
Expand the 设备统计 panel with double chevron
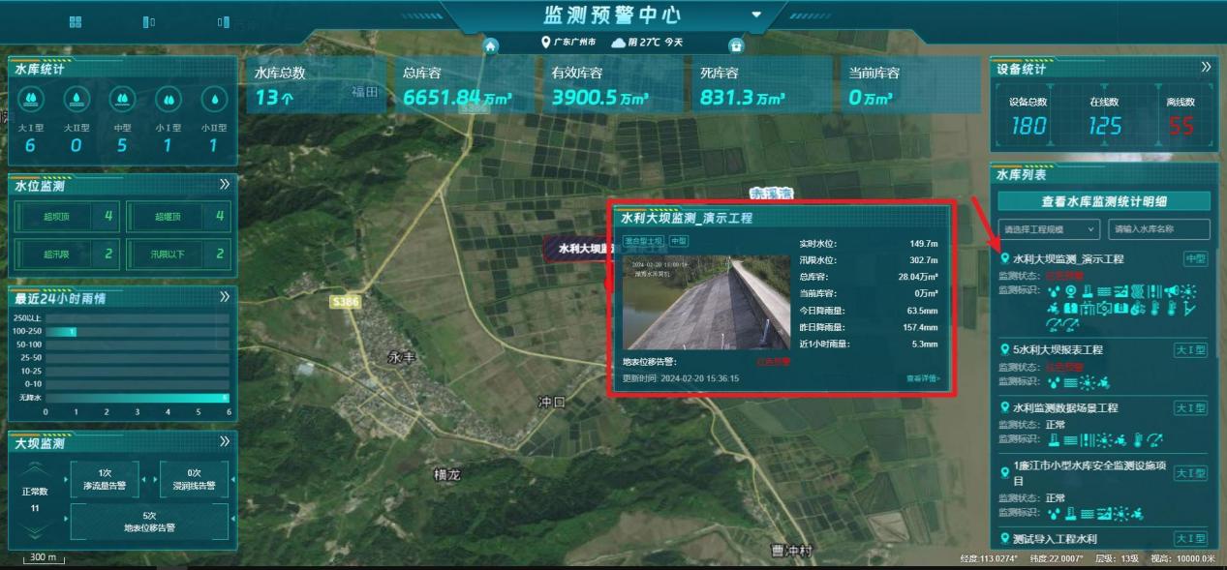[1206, 67]
